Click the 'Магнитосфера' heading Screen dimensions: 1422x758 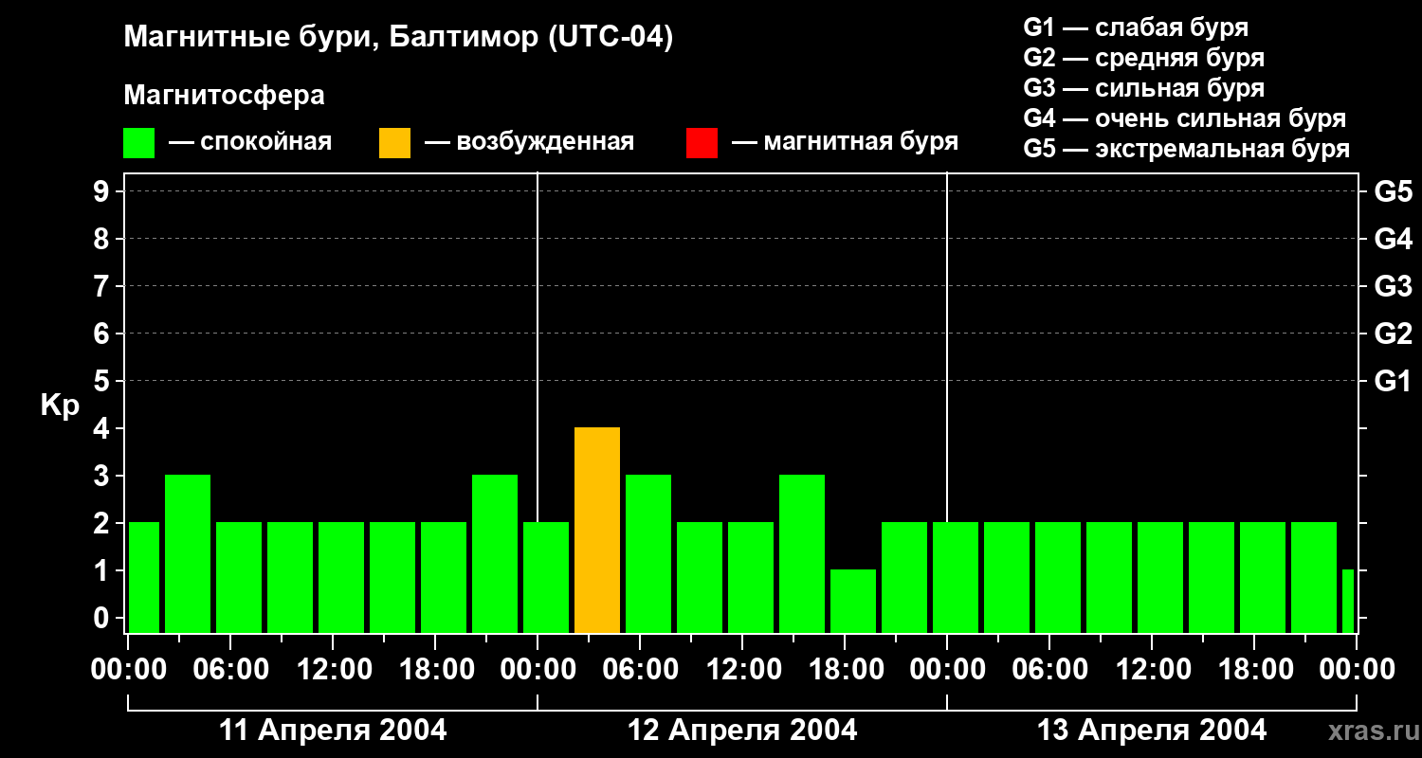pyautogui.click(x=225, y=96)
